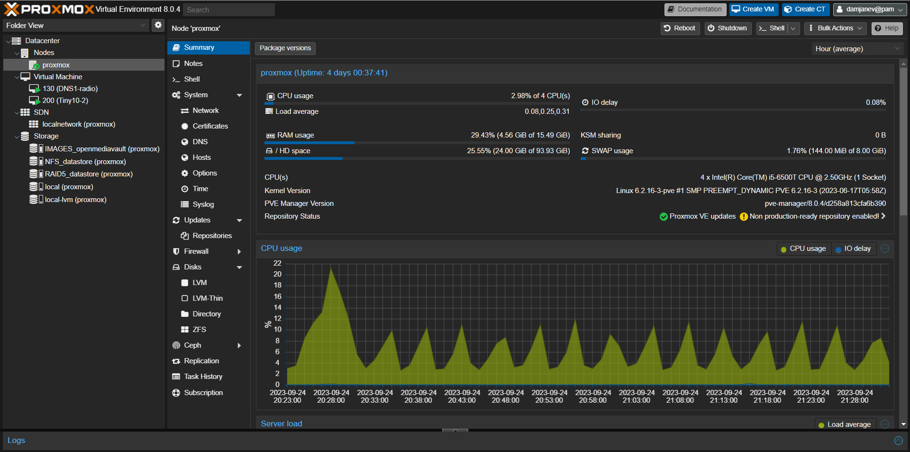Image resolution: width=910 pixels, height=452 pixels.
Task: Click the search input field
Action: pyautogui.click(x=229, y=9)
